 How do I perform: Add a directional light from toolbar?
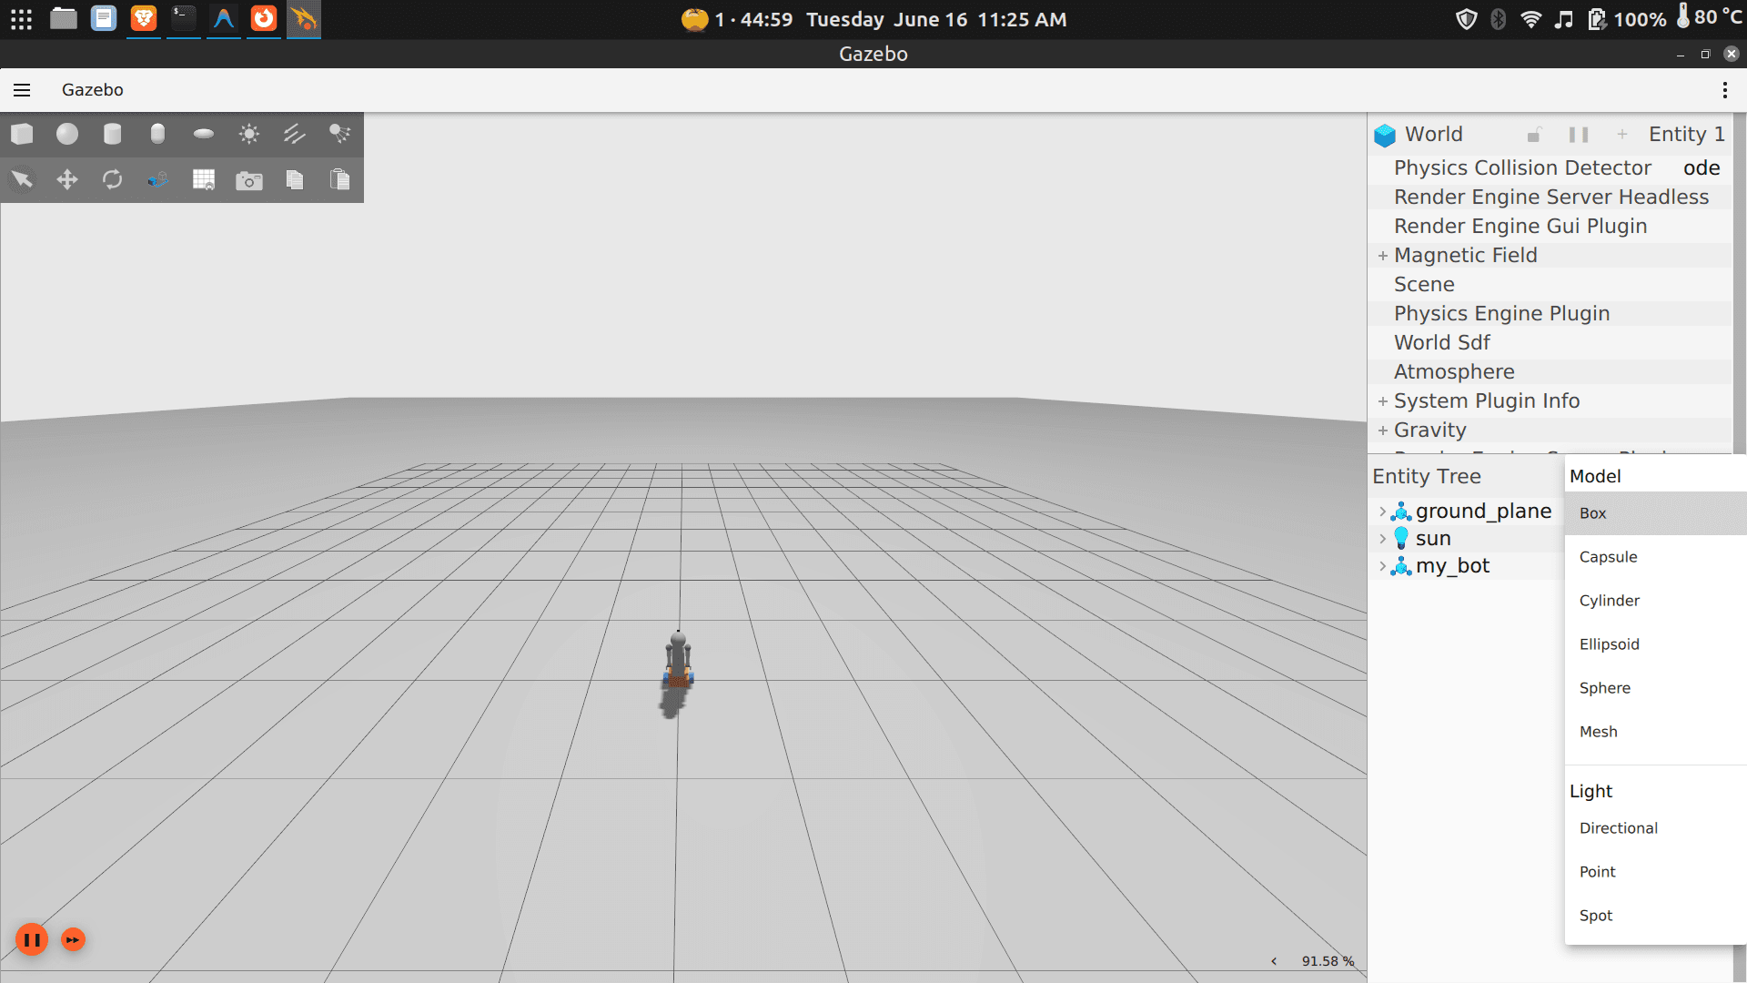[295, 135]
